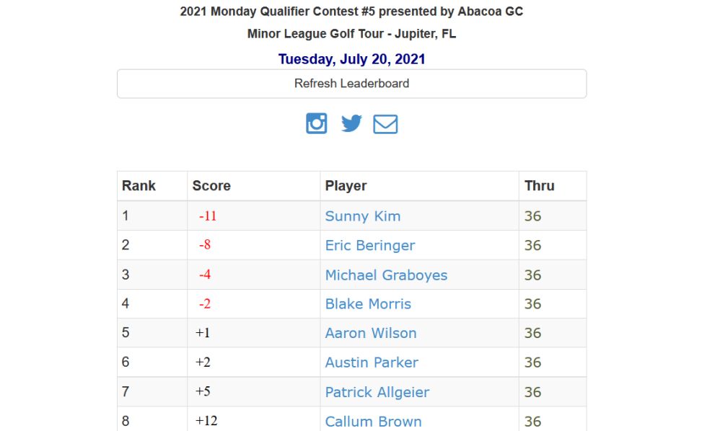Click Callum Brown's name
Screen dimensions: 707x431
point(374,422)
